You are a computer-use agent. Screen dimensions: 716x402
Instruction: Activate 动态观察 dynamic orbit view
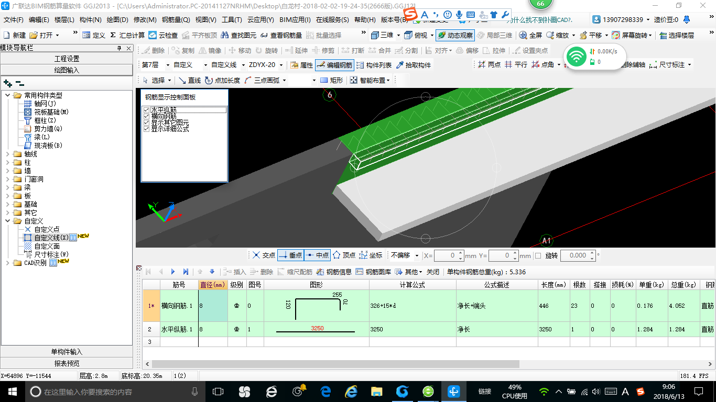[x=455, y=35]
